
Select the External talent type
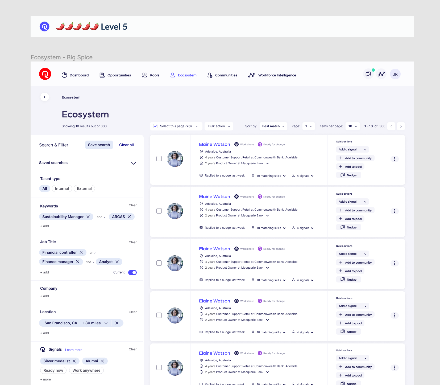pyautogui.click(x=84, y=189)
